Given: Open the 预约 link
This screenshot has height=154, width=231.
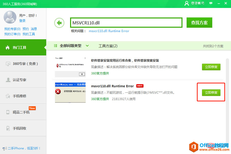Looking at the screenshot, I should click(26, 29).
